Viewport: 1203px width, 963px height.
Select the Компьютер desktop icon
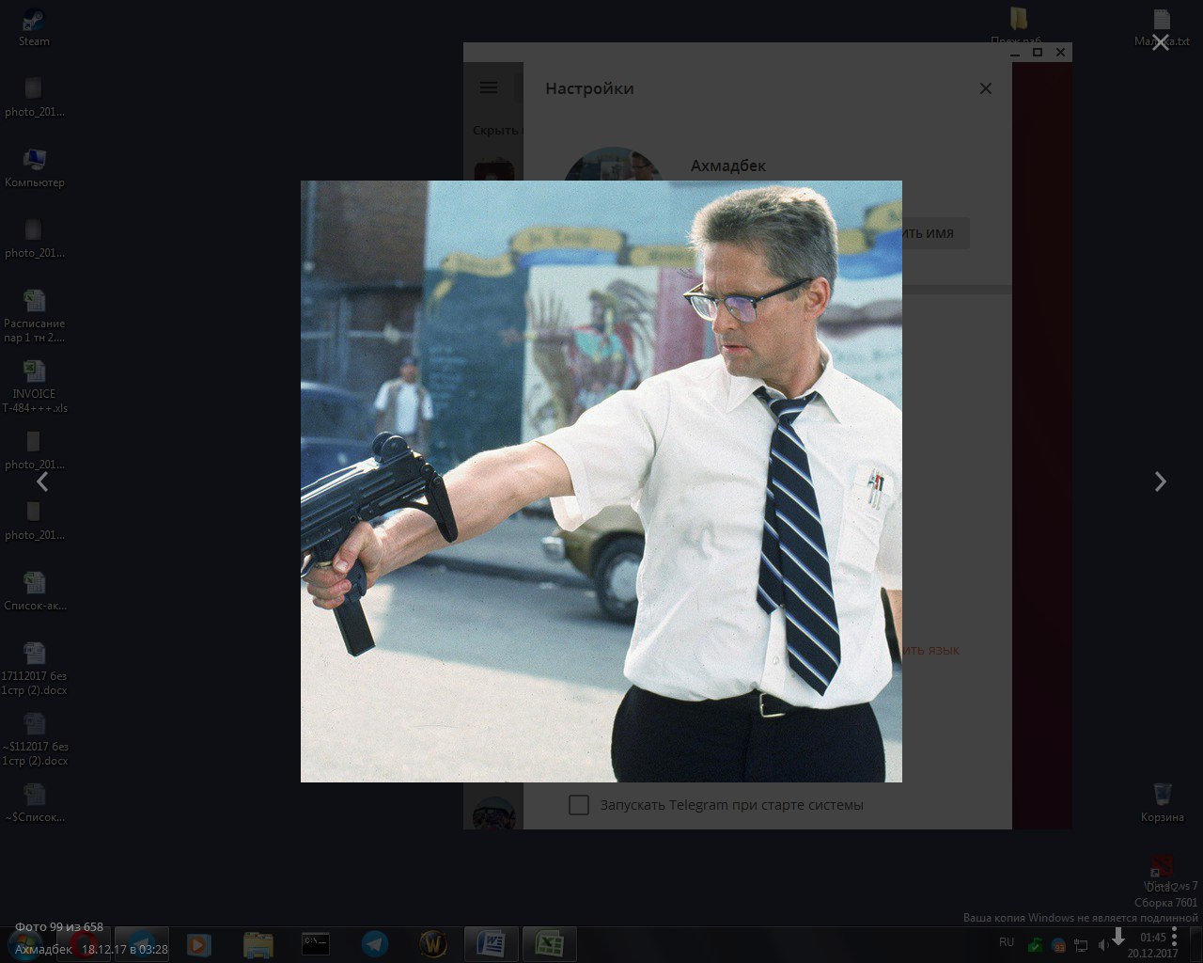click(35, 168)
